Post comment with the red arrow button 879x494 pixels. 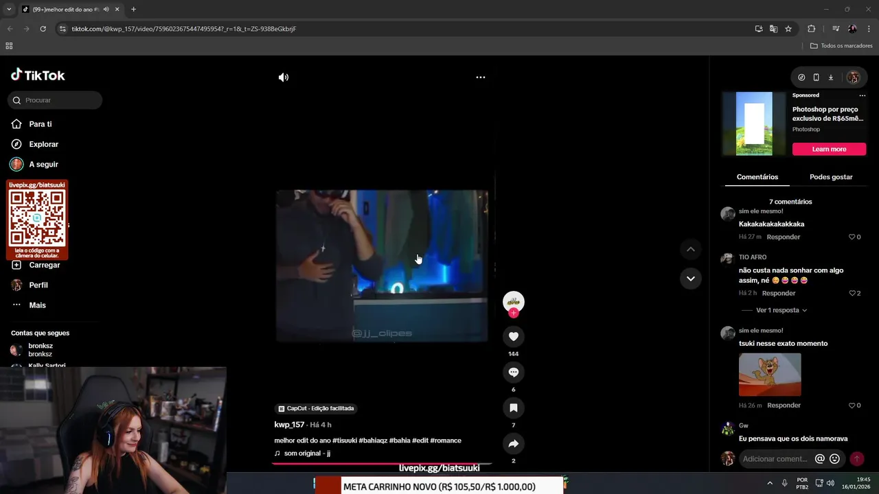pos(856,459)
